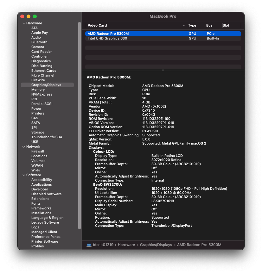Screen dimensions: 262x273
Task: Click BenQ EW3270U display heading
Action: coord(107,184)
